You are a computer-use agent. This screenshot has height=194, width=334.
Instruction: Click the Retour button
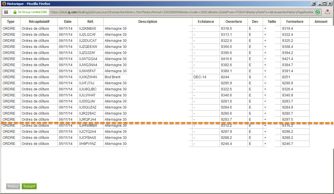[x=13, y=186]
